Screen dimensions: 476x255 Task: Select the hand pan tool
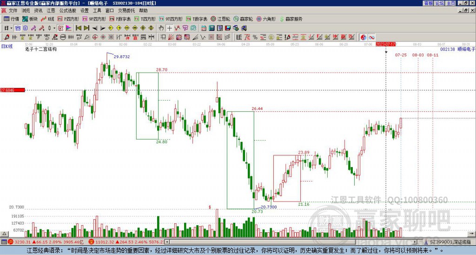(161, 28)
